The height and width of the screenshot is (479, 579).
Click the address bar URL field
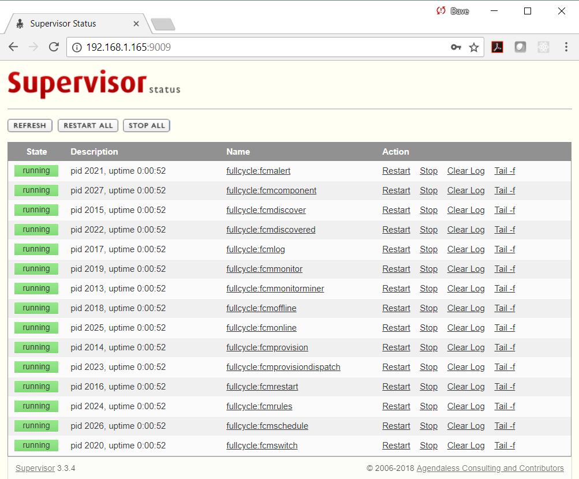(260, 47)
